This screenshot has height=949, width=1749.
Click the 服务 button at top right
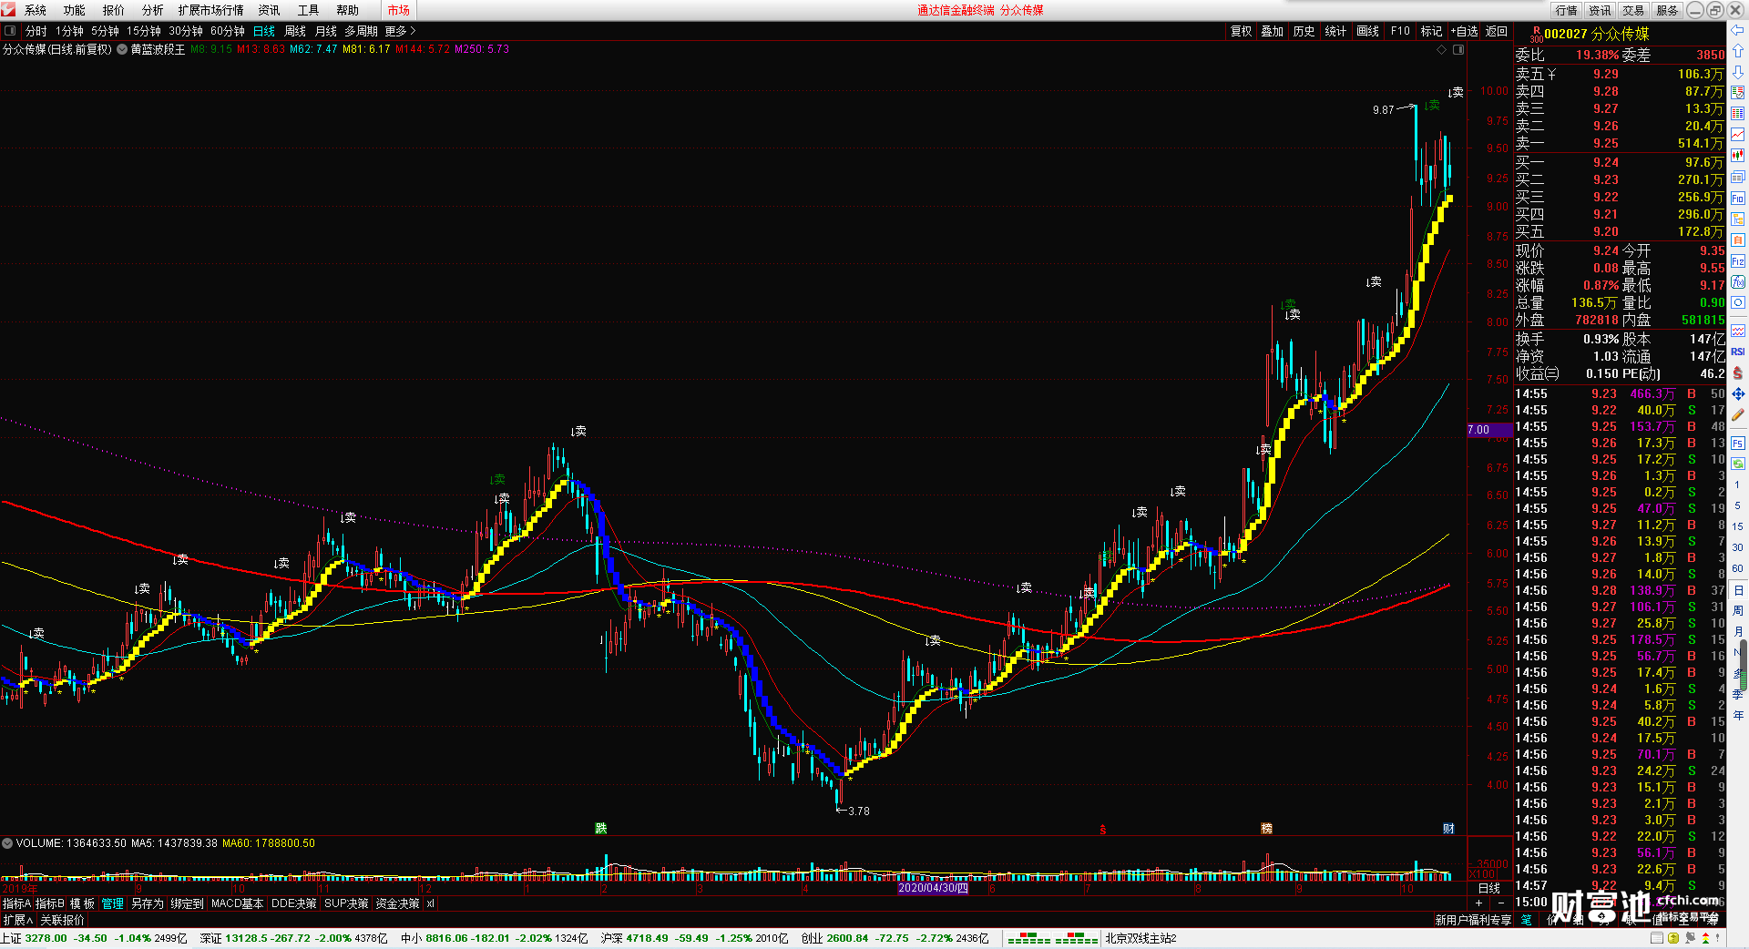click(x=1667, y=10)
